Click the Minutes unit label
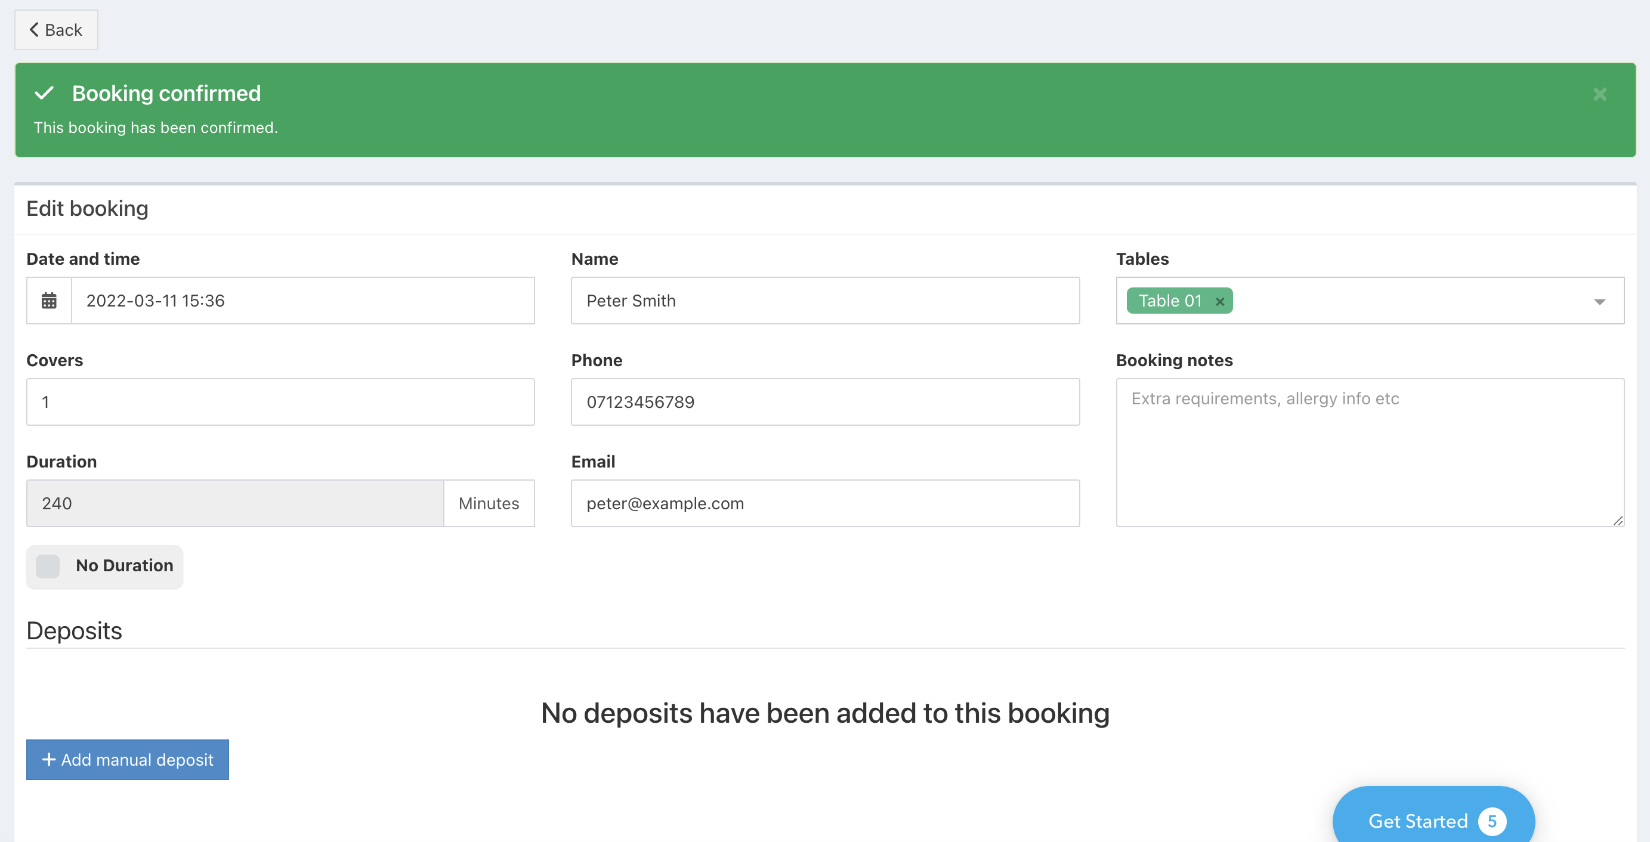 489,503
